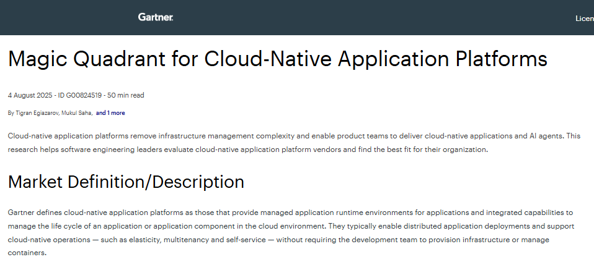
Task: Click the summary paragraph's first line about infrastructure management complexity
Action: [x=248, y=135]
